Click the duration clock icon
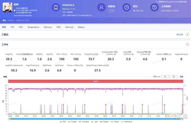Viewport: 191px width, 123px height. click(x=127, y=7)
